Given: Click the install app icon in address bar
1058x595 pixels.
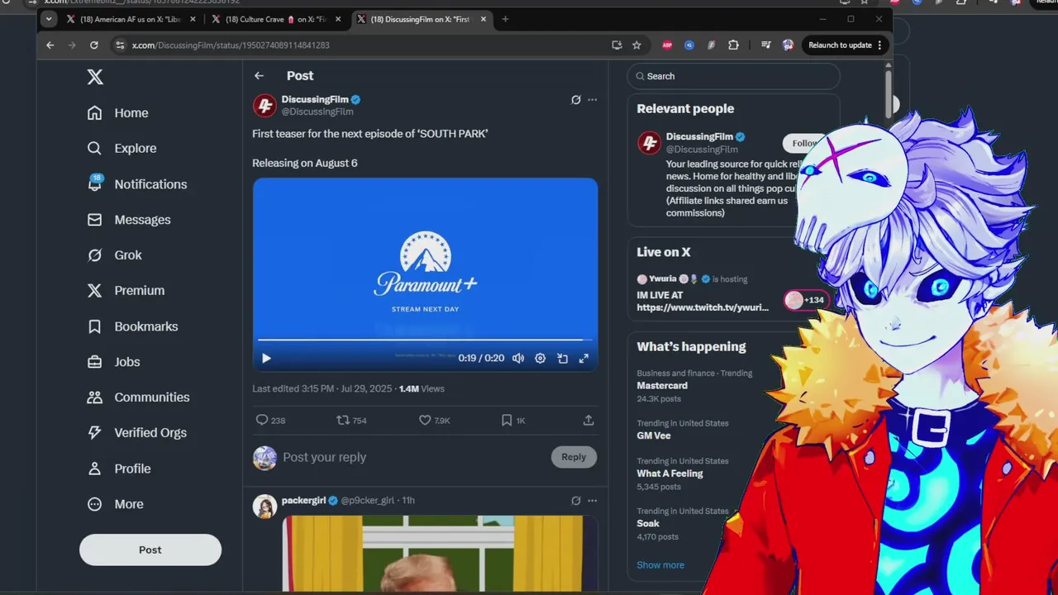Looking at the screenshot, I should click(x=617, y=45).
